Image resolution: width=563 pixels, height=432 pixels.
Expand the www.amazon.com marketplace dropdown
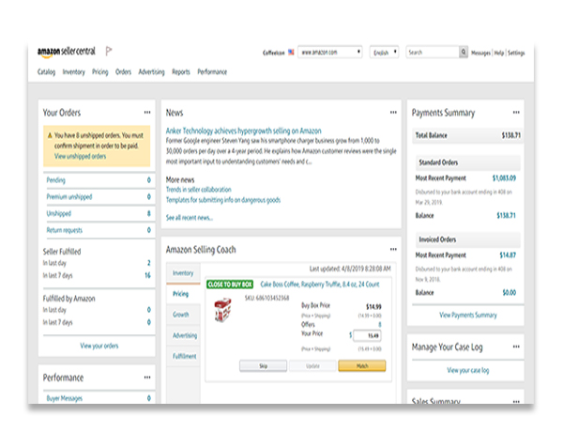click(331, 53)
